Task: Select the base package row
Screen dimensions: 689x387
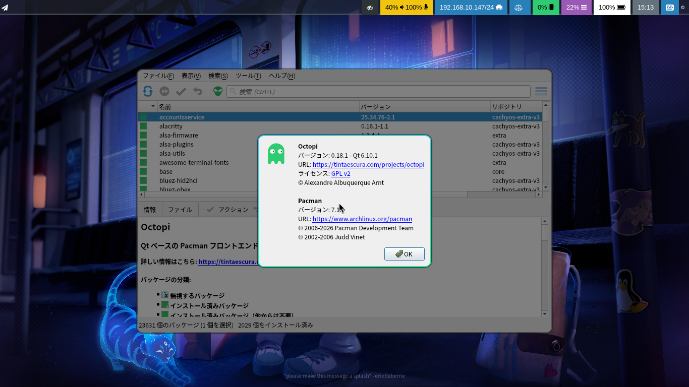Action: 340,171
